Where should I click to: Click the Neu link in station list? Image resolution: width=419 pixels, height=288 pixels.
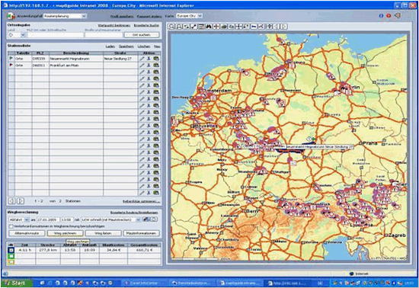pyautogui.click(x=157, y=46)
